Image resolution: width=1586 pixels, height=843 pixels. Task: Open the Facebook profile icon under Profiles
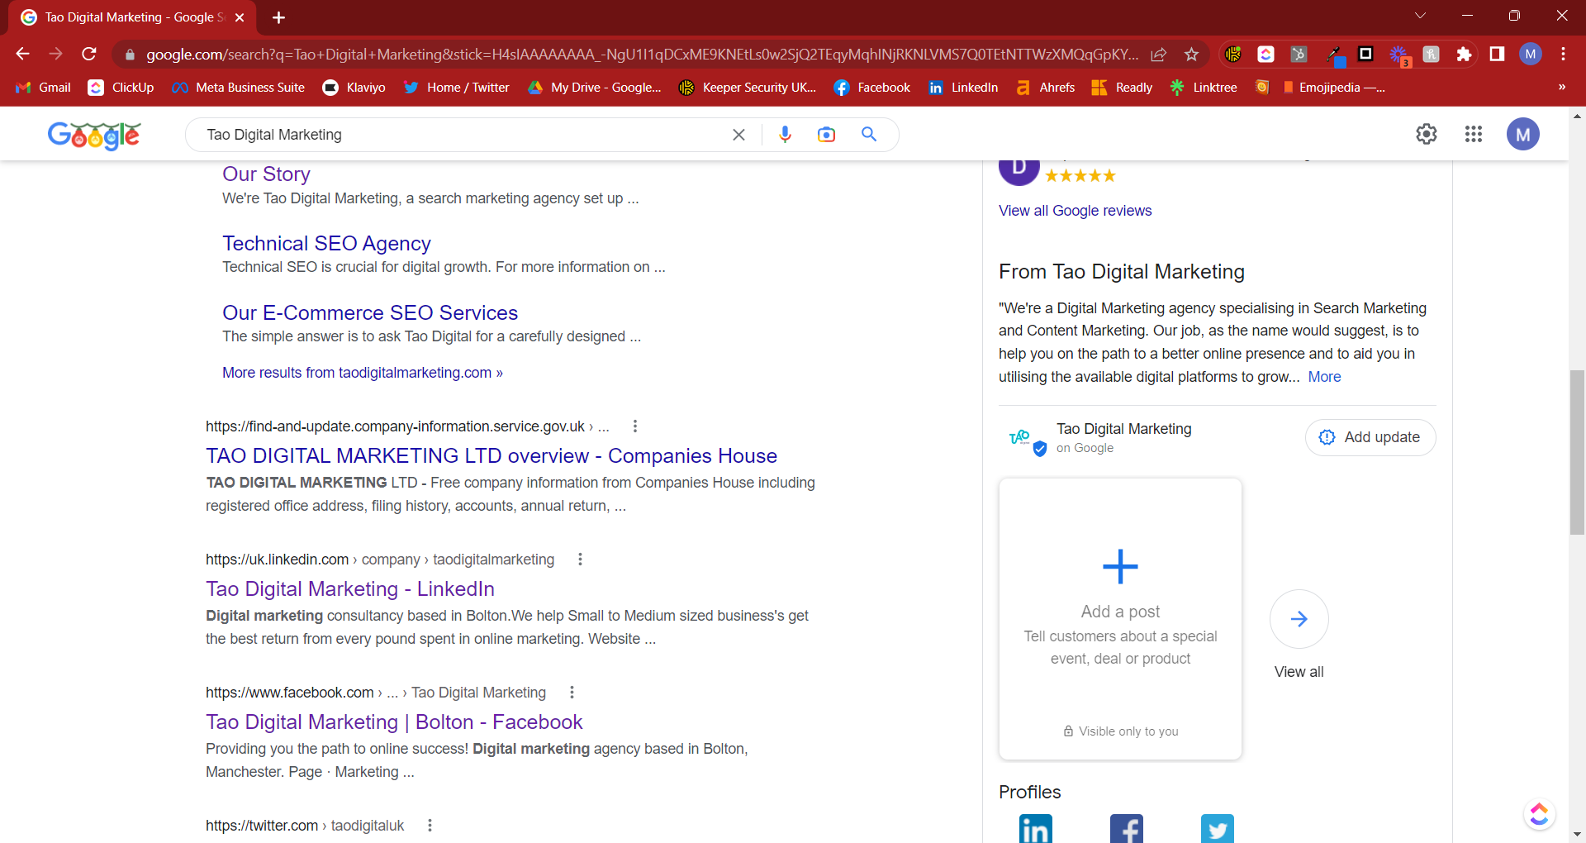pos(1127,828)
